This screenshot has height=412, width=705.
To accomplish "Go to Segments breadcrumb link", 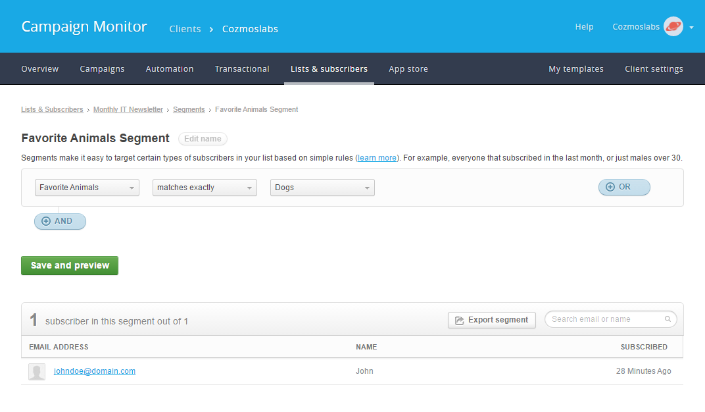I will [189, 109].
